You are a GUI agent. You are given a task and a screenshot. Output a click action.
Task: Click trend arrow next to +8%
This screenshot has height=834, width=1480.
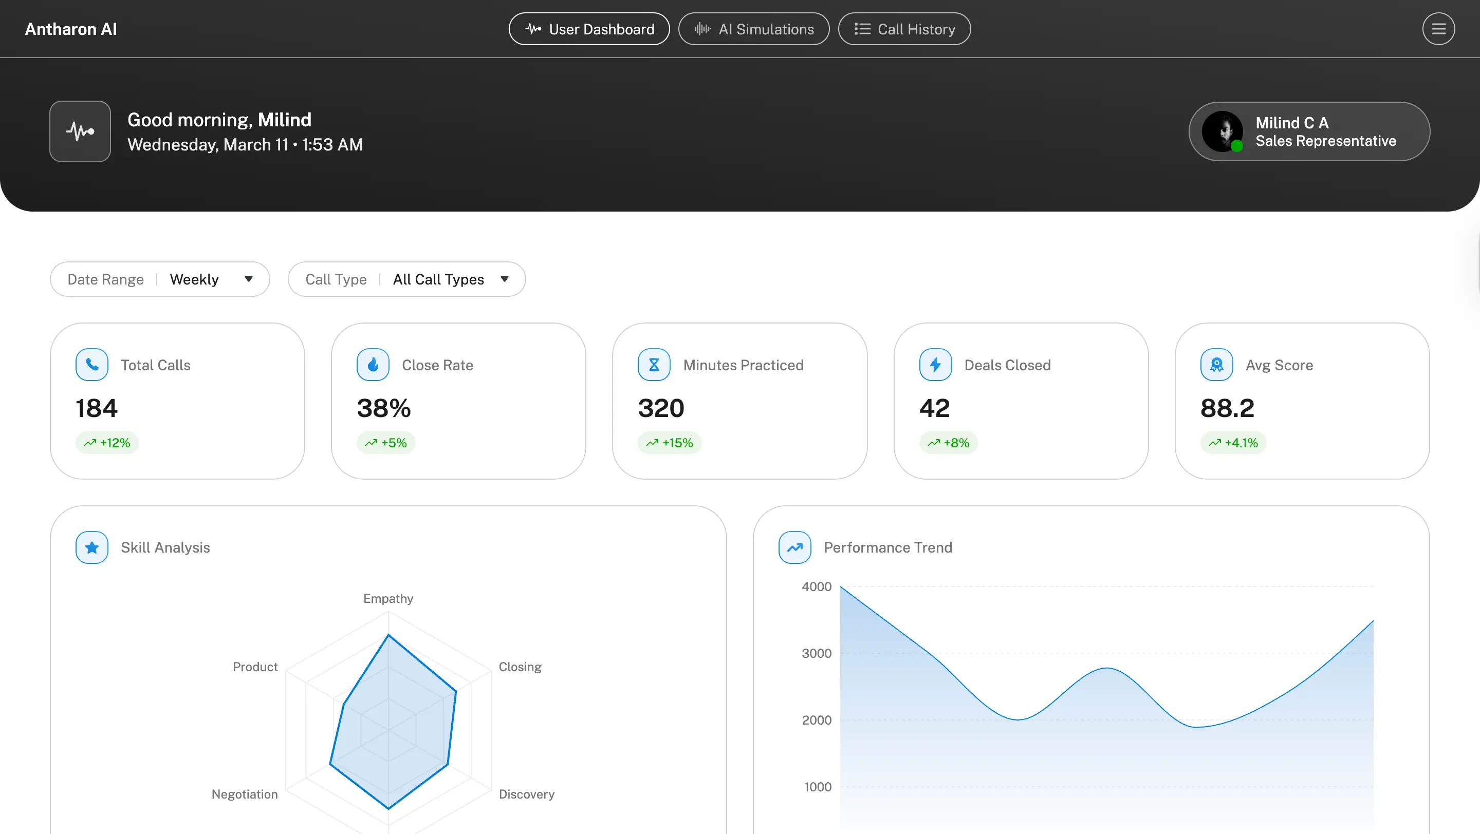(933, 443)
